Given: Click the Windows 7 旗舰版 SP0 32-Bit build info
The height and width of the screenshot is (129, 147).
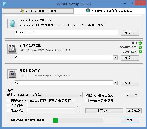Looking at the screenshot, I should pyautogui.click(x=62, y=25).
